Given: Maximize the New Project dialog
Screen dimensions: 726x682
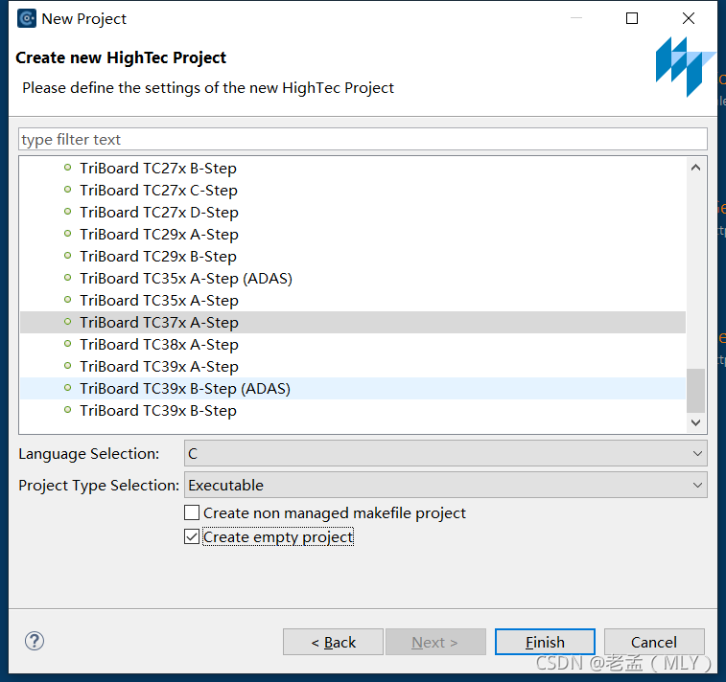Looking at the screenshot, I should click(x=632, y=18).
